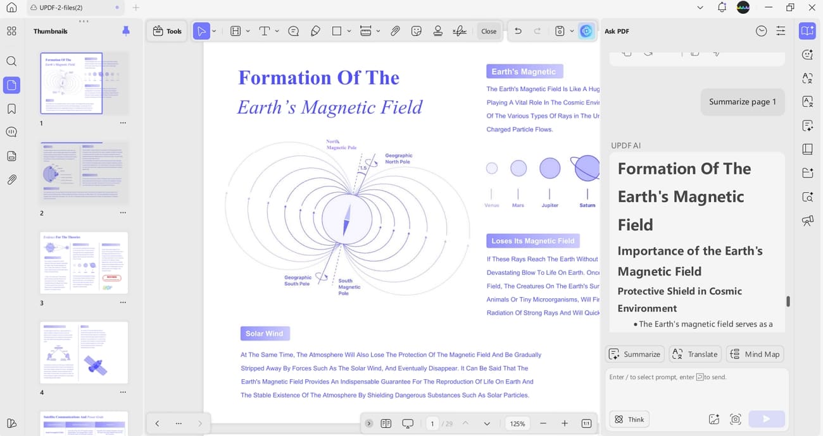
Task: Select the Text tool in the toolbar
Action: pos(265,30)
